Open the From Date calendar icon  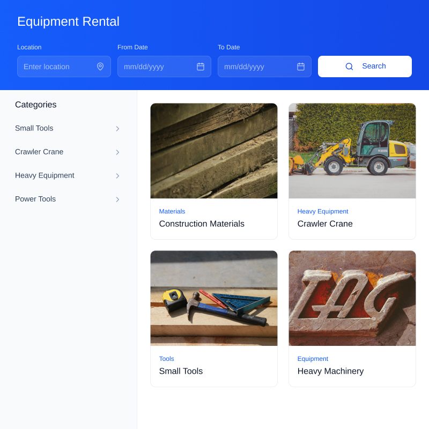pyautogui.click(x=201, y=66)
